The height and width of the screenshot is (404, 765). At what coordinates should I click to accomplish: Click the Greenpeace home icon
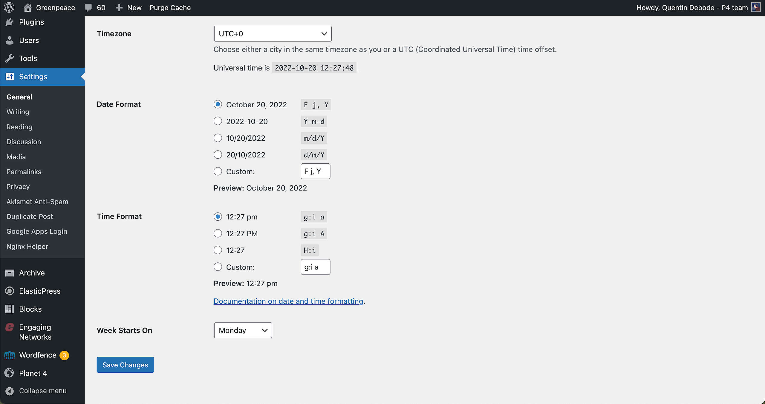click(27, 7)
